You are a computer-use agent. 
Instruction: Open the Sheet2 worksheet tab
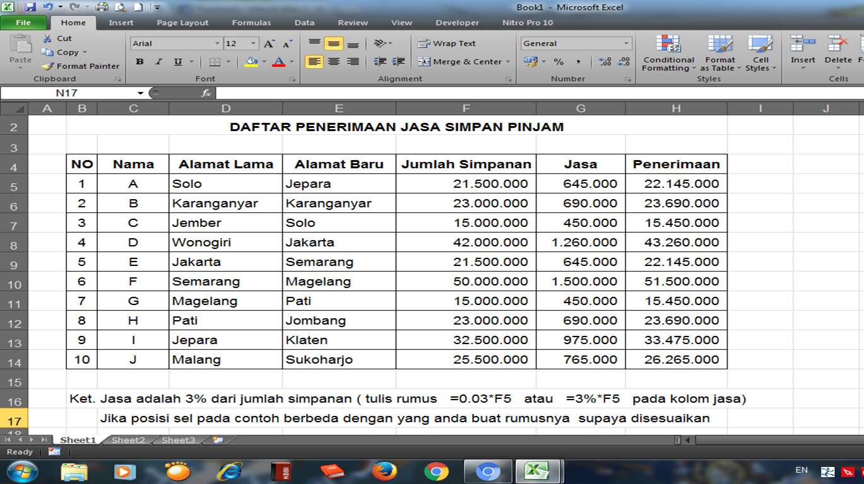coord(128,440)
